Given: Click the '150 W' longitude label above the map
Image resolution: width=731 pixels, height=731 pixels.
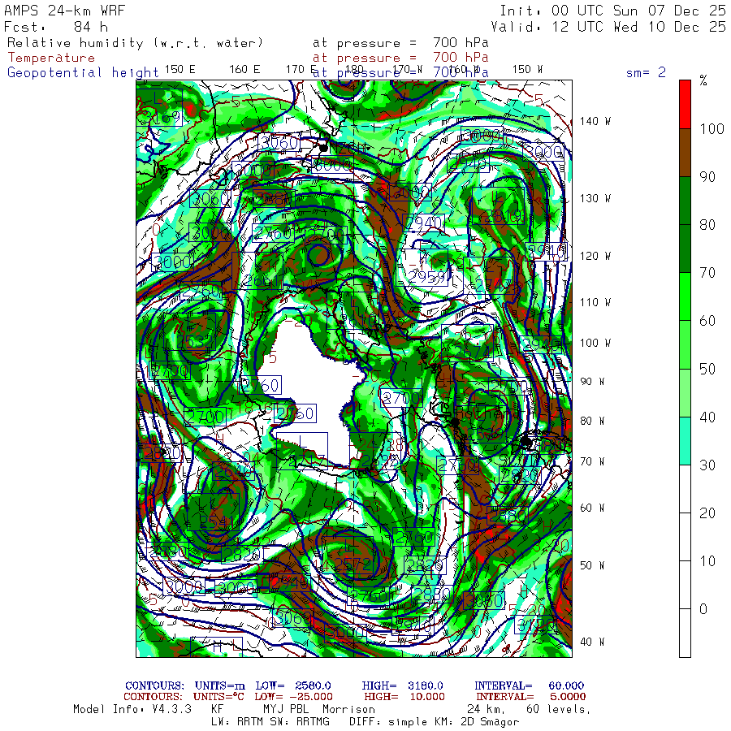Looking at the screenshot, I should (527, 70).
